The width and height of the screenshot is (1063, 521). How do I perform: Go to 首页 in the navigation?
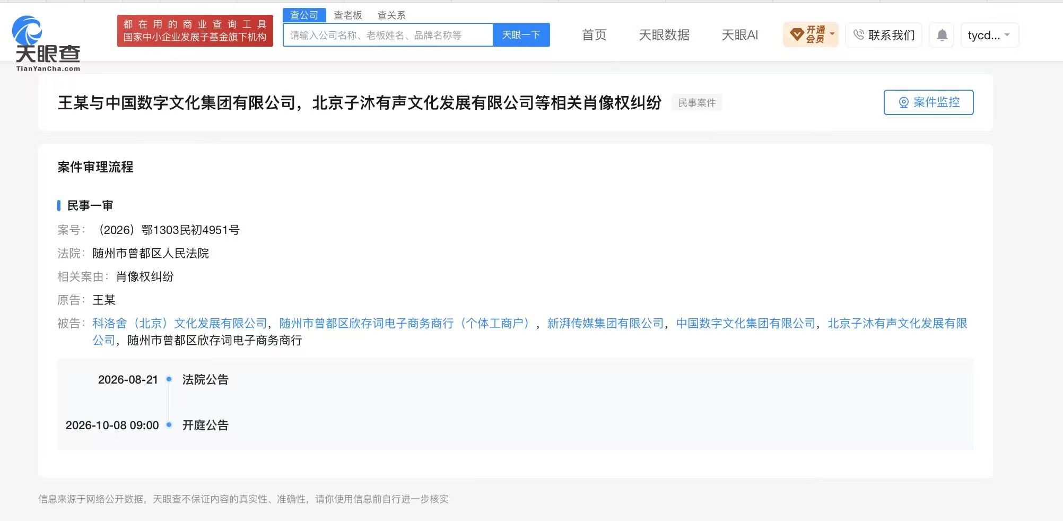(594, 35)
